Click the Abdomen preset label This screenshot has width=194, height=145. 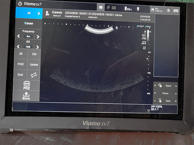pos(93,18)
